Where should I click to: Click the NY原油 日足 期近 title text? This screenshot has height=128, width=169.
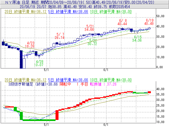pos(22,2)
